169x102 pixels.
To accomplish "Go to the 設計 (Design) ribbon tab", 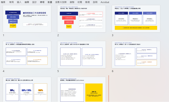I will tap(34, 2).
